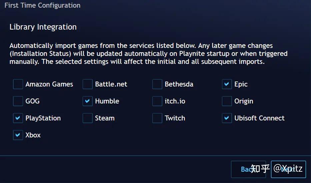Check the Twitch checkbox
311x183 pixels.
157,118
